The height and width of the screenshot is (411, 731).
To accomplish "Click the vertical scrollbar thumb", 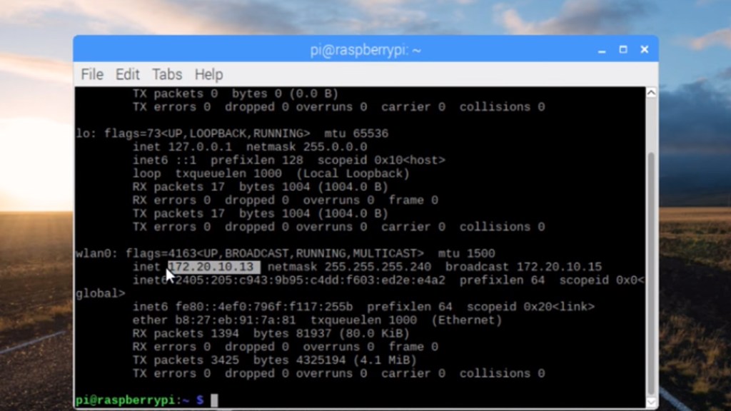I will tap(651, 273).
